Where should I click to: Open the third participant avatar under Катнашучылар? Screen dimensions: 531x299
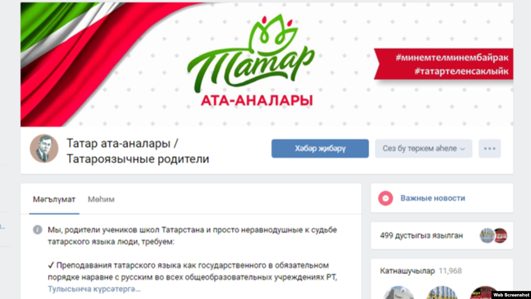click(x=484, y=293)
